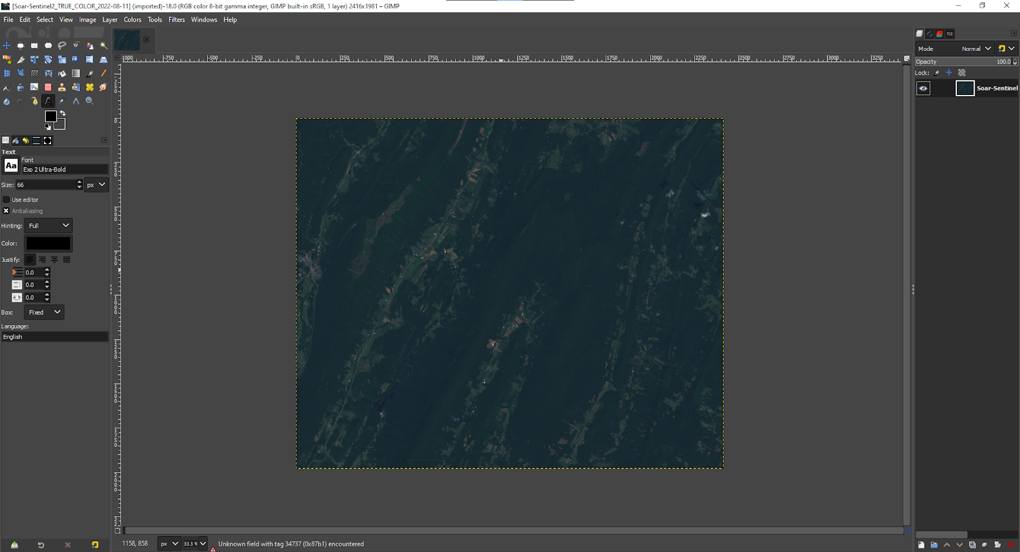The width and height of the screenshot is (1020, 552).
Task: Open the layer Mode dropdown showing Normal
Action: click(976, 48)
